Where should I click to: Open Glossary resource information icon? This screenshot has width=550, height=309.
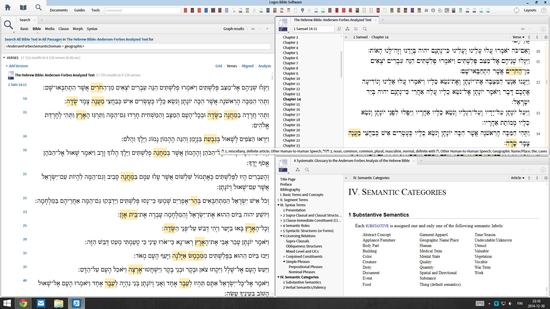tap(543, 170)
